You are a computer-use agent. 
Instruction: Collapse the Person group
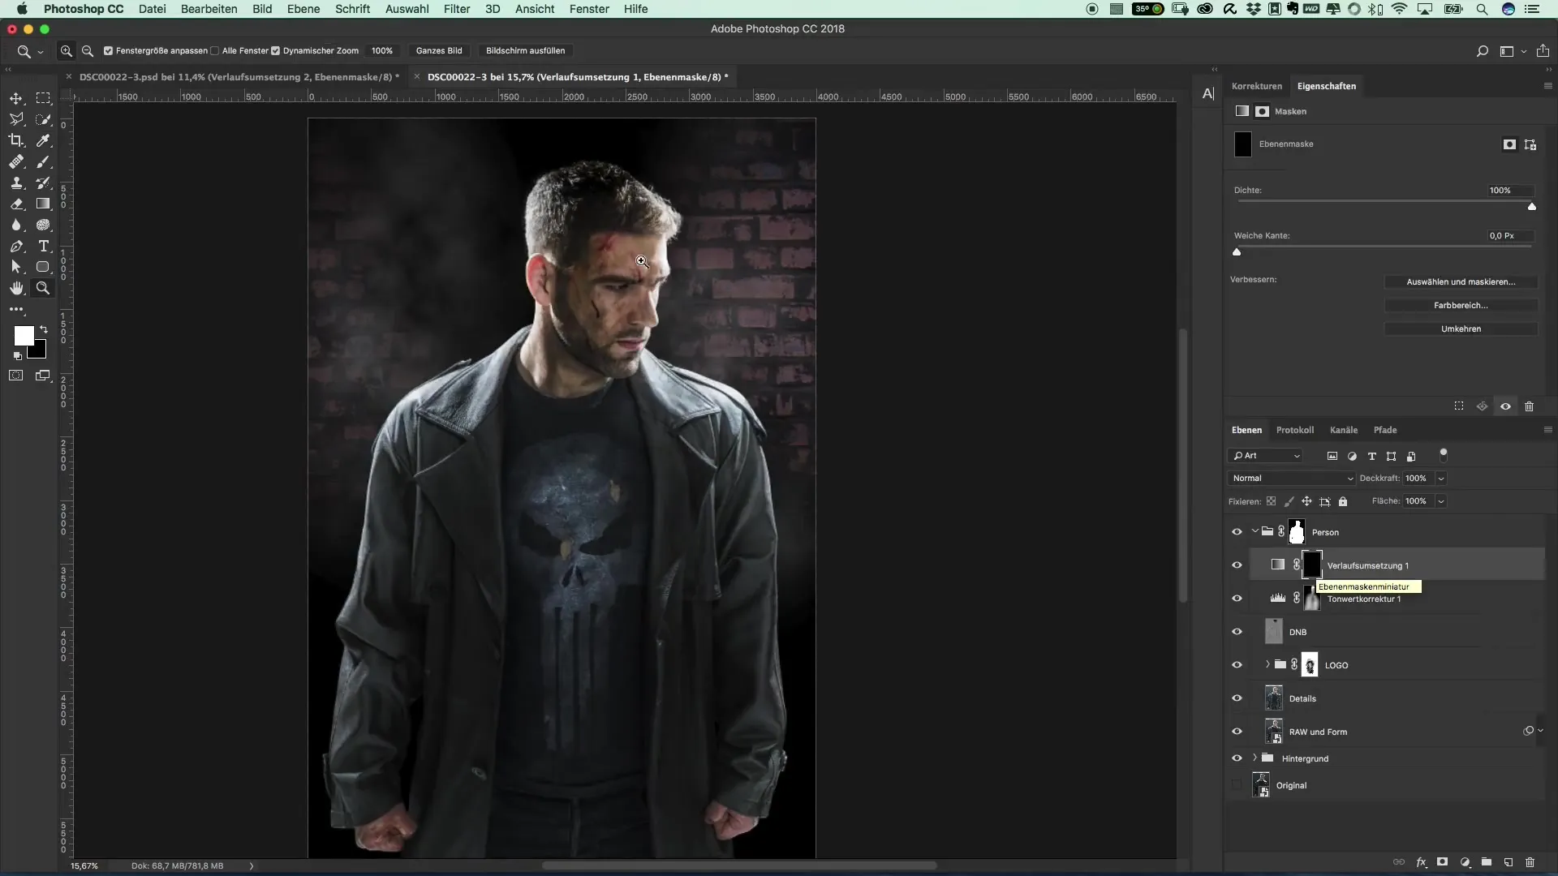(1255, 532)
